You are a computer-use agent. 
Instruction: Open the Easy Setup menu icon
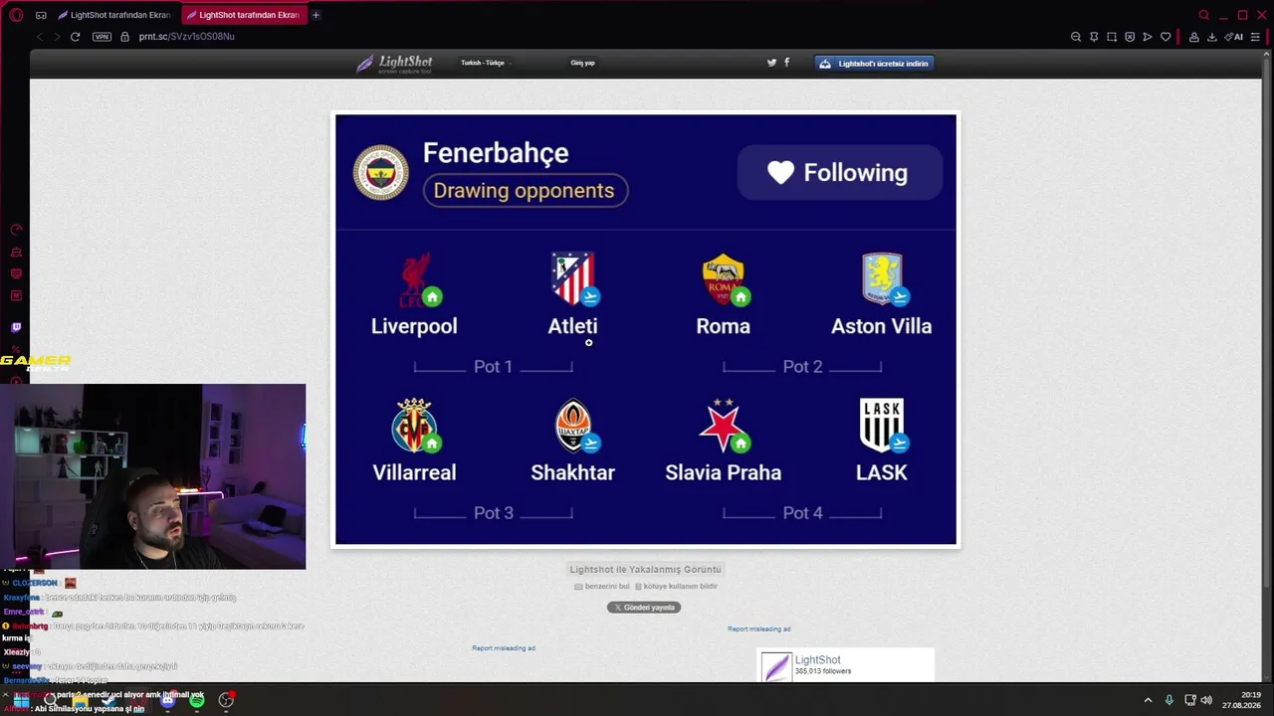tap(1257, 37)
